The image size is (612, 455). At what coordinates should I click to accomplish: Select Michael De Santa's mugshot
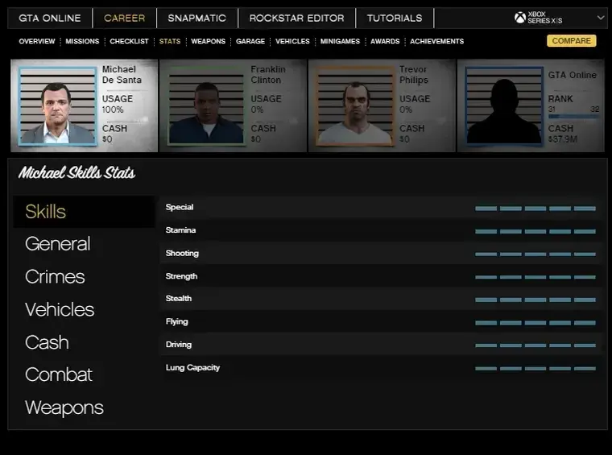pyautogui.click(x=57, y=105)
